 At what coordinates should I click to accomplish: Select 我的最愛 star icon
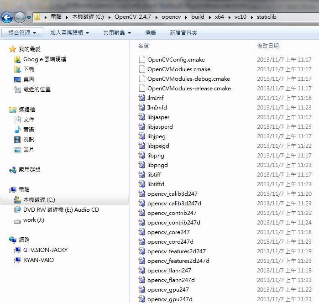pos(12,49)
